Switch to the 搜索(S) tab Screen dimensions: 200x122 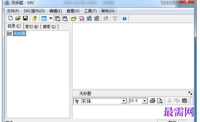49,27
